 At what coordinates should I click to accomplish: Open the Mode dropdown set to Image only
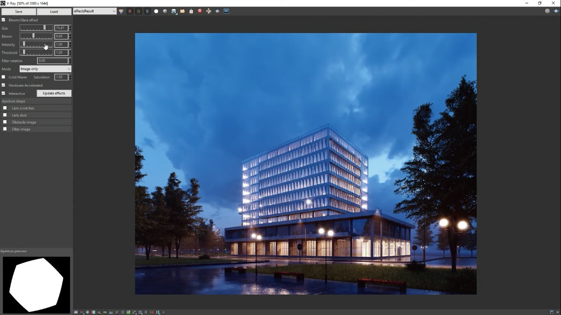click(x=45, y=69)
